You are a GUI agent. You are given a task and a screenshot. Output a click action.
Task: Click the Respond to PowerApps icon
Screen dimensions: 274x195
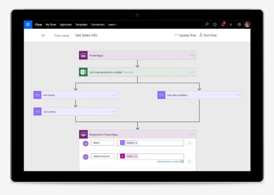[83, 135]
